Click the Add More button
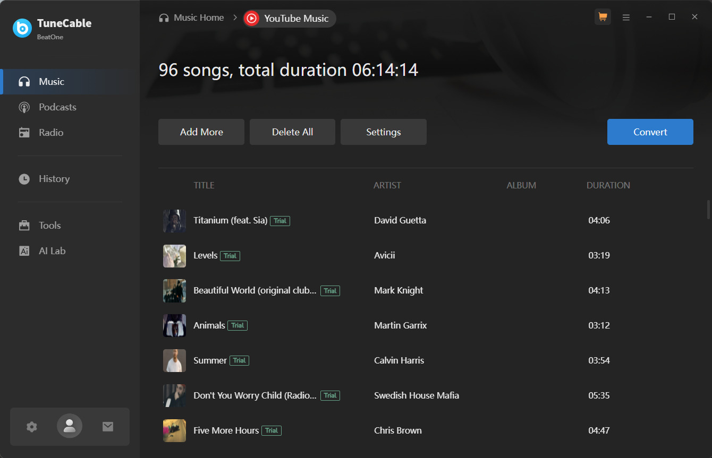 point(201,132)
